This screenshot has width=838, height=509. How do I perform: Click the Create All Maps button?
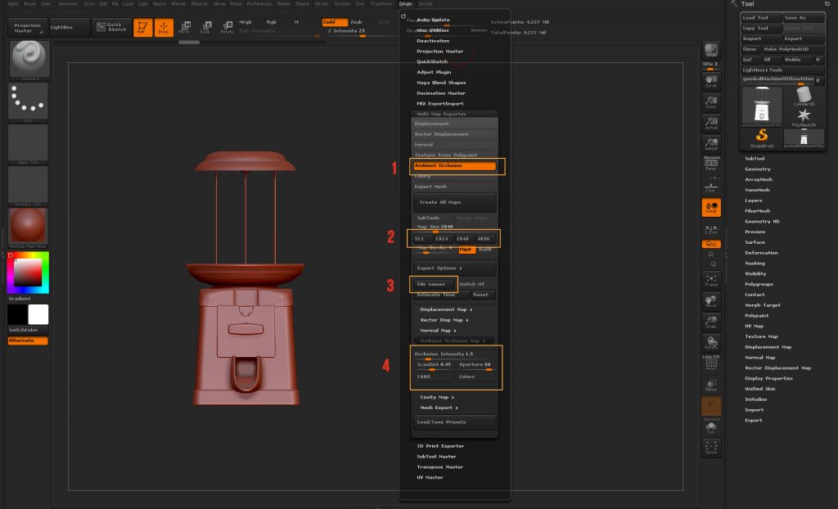[x=454, y=202]
